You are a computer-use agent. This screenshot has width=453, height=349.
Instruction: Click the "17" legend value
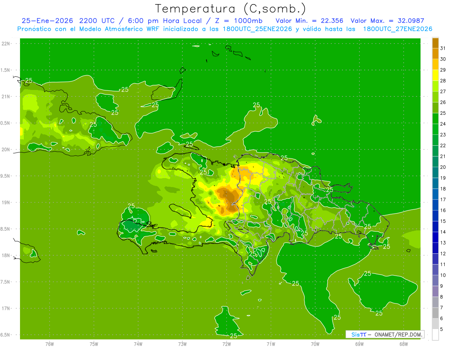[443, 200]
